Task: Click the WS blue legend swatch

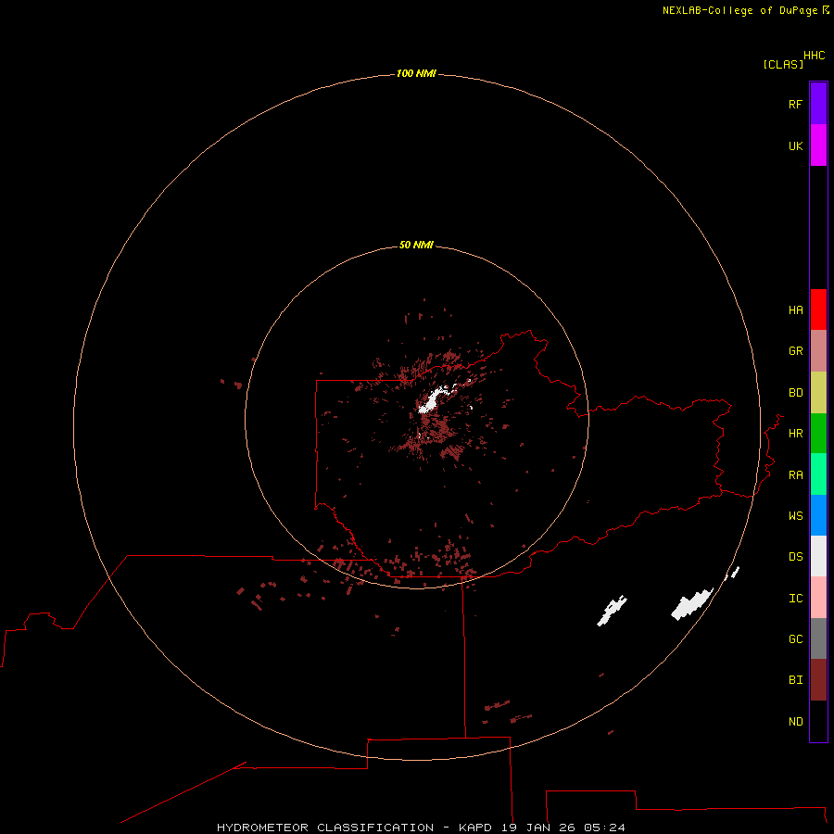Action: pyautogui.click(x=818, y=515)
